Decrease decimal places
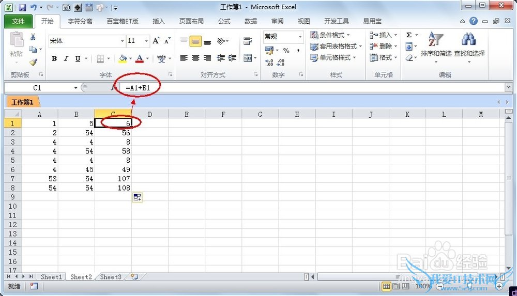 (281, 62)
